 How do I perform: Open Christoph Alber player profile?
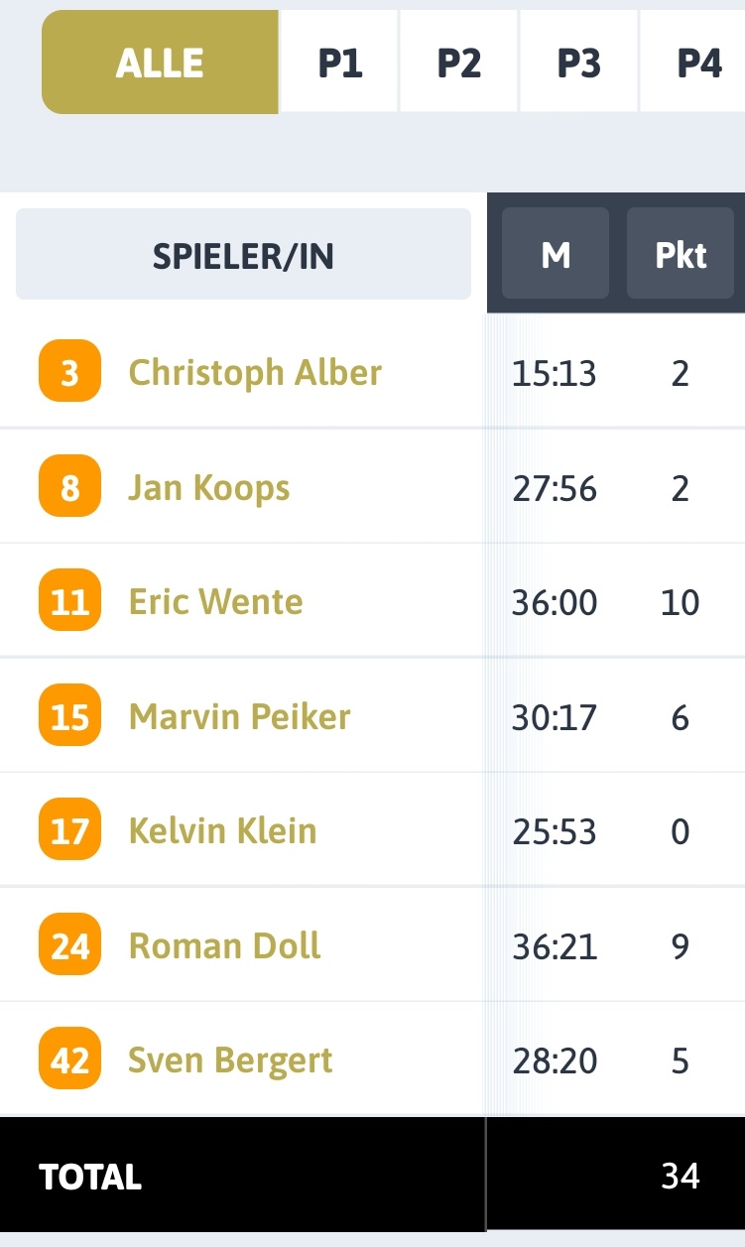(255, 373)
